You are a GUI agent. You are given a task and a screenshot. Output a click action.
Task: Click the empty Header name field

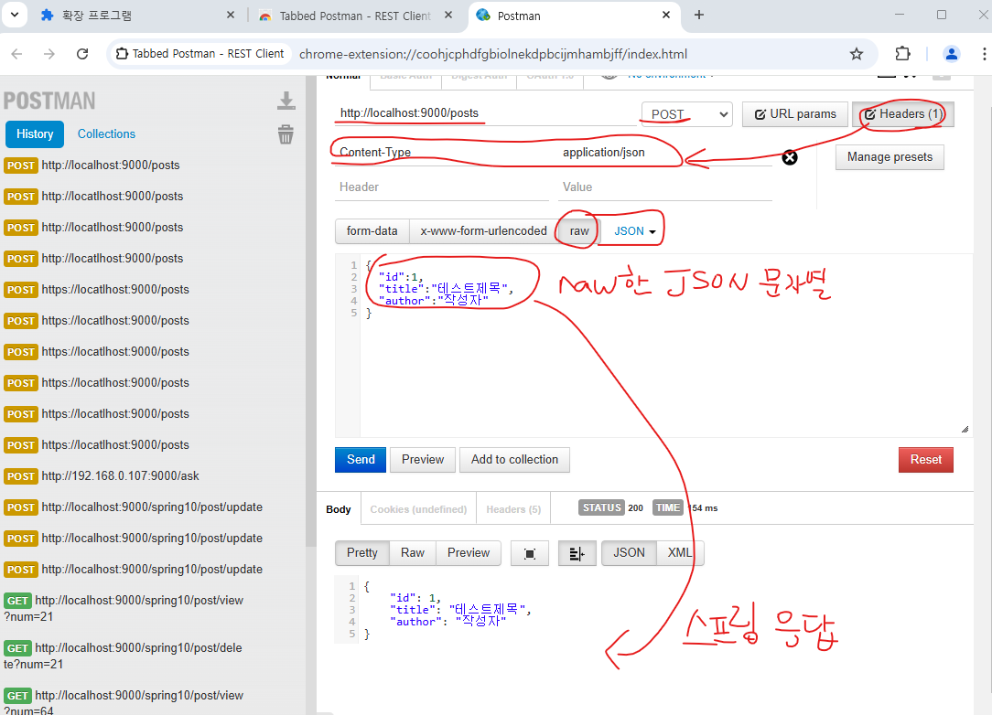click(x=442, y=187)
